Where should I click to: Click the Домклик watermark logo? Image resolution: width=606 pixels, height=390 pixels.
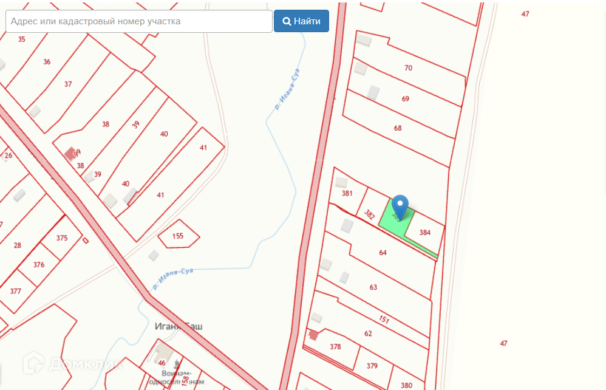[x=73, y=363]
